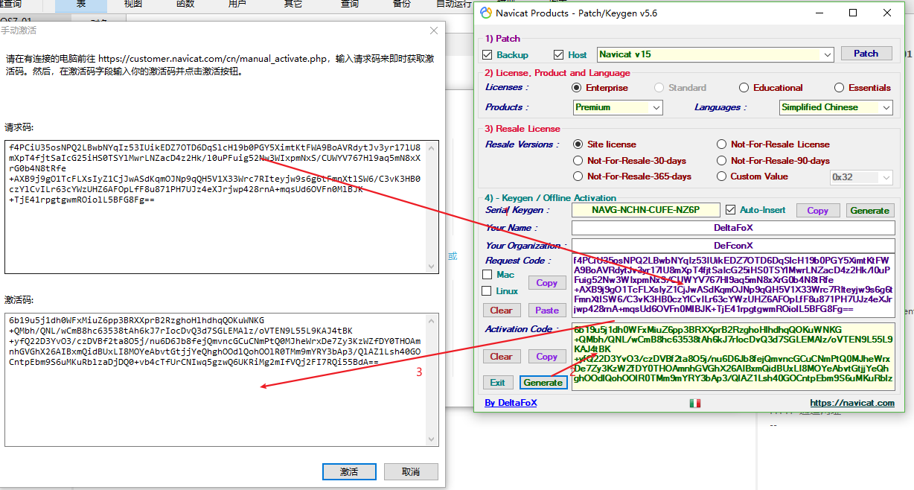Screen dimensions: 914x490
Task: Click the Your Organization field with DeFconX
Action: click(x=733, y=246)
